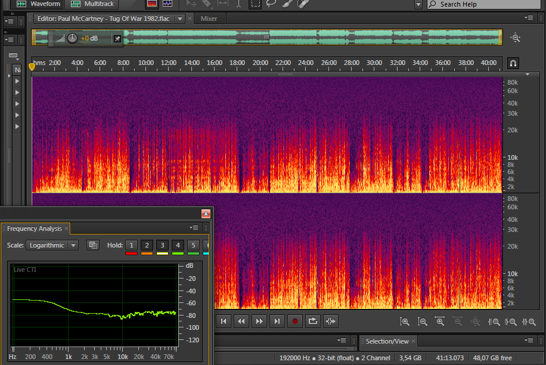Click the Search Help field

[483, 4]
